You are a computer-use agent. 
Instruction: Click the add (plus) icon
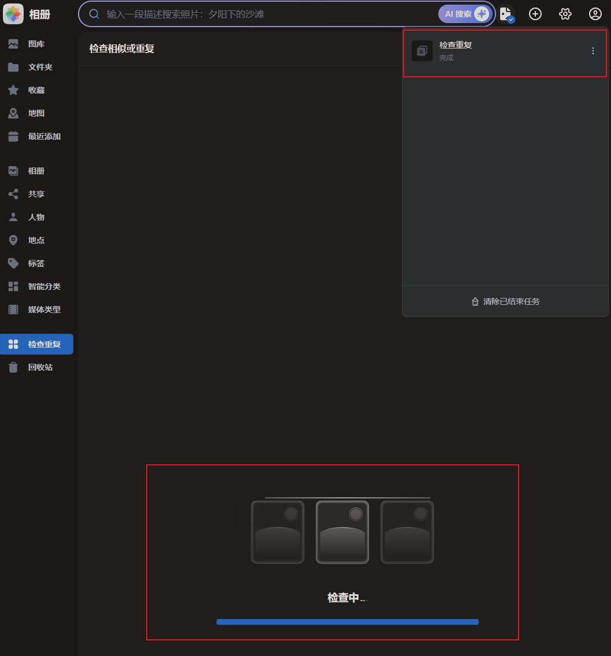(x=535, y=14)
